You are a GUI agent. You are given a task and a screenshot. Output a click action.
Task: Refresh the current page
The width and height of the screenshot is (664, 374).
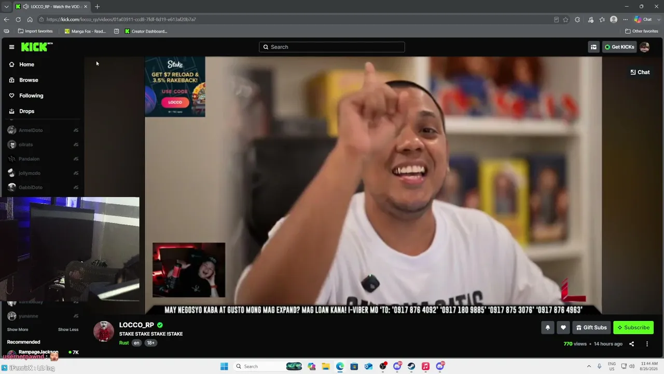[18, 20]
